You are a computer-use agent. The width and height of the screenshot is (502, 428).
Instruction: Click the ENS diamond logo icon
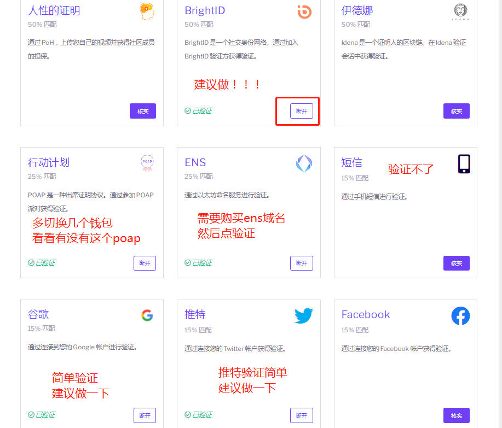coord(304,163)
